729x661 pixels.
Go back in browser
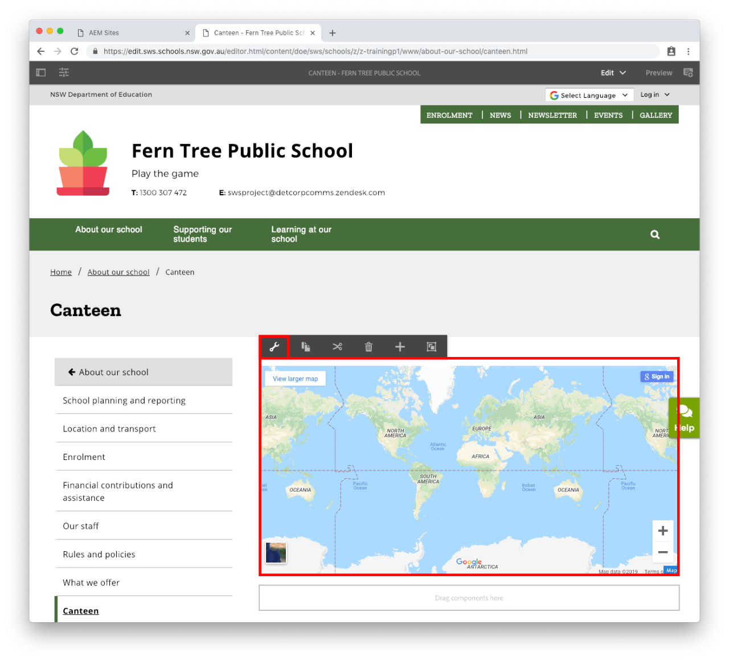coord(41,51)
